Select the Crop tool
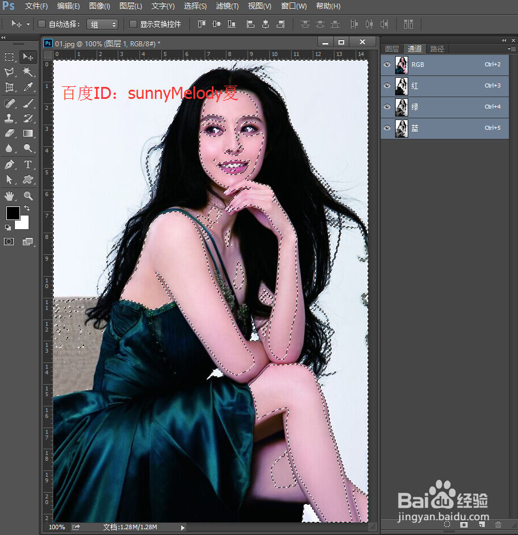This screenshot has width=518, height=535. [x=9, y=87]
